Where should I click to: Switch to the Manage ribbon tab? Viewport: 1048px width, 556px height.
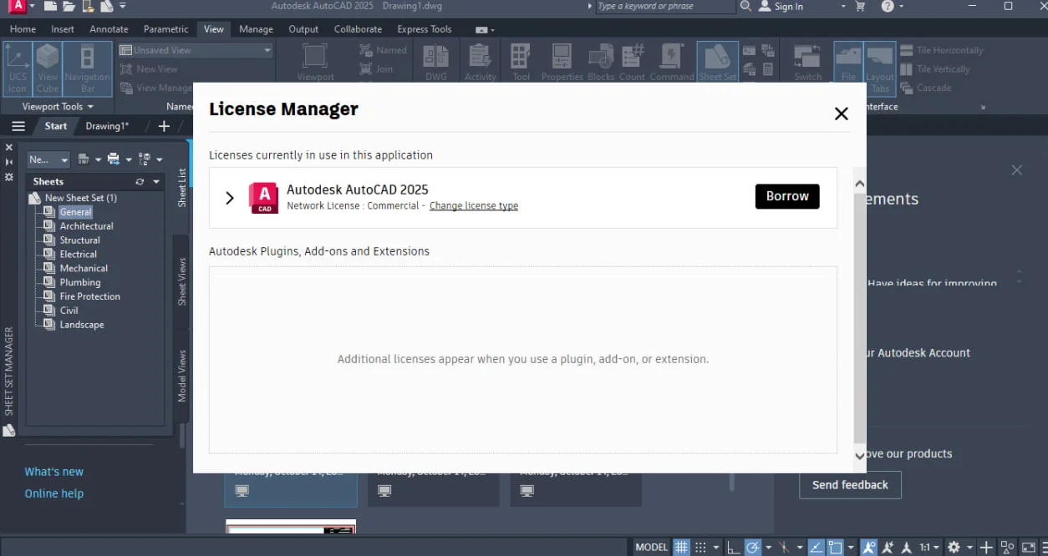(256, 29)
